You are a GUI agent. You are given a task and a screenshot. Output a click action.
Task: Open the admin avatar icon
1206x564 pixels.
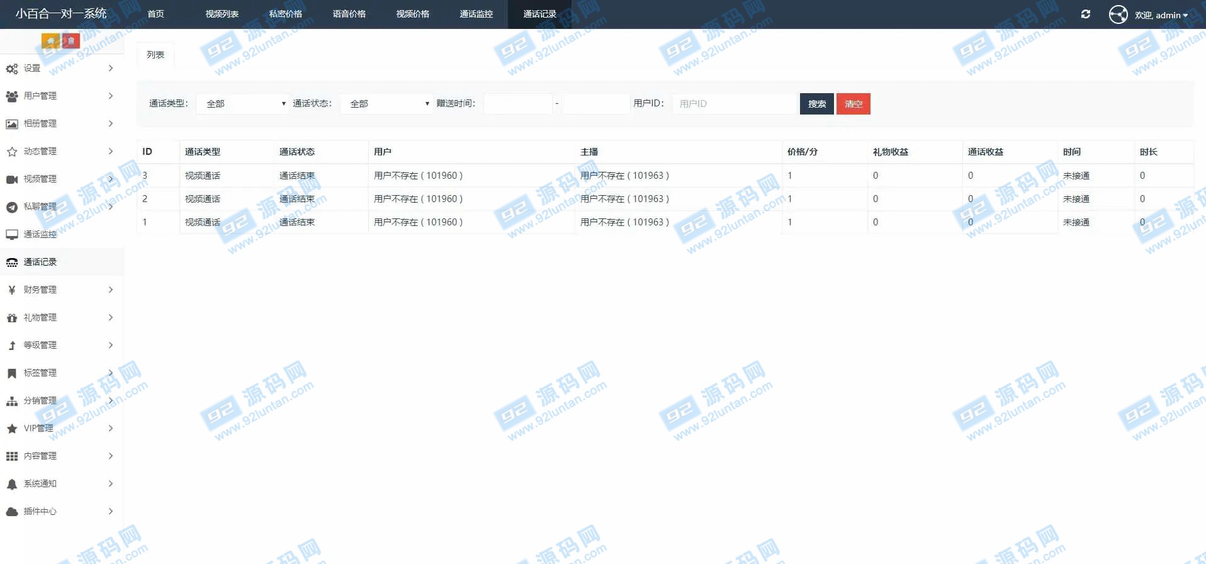click(x=1118, y=14)
